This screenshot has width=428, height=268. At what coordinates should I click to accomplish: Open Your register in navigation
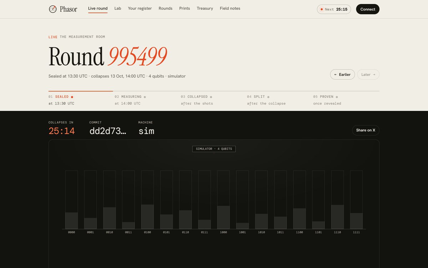point(140,8)
